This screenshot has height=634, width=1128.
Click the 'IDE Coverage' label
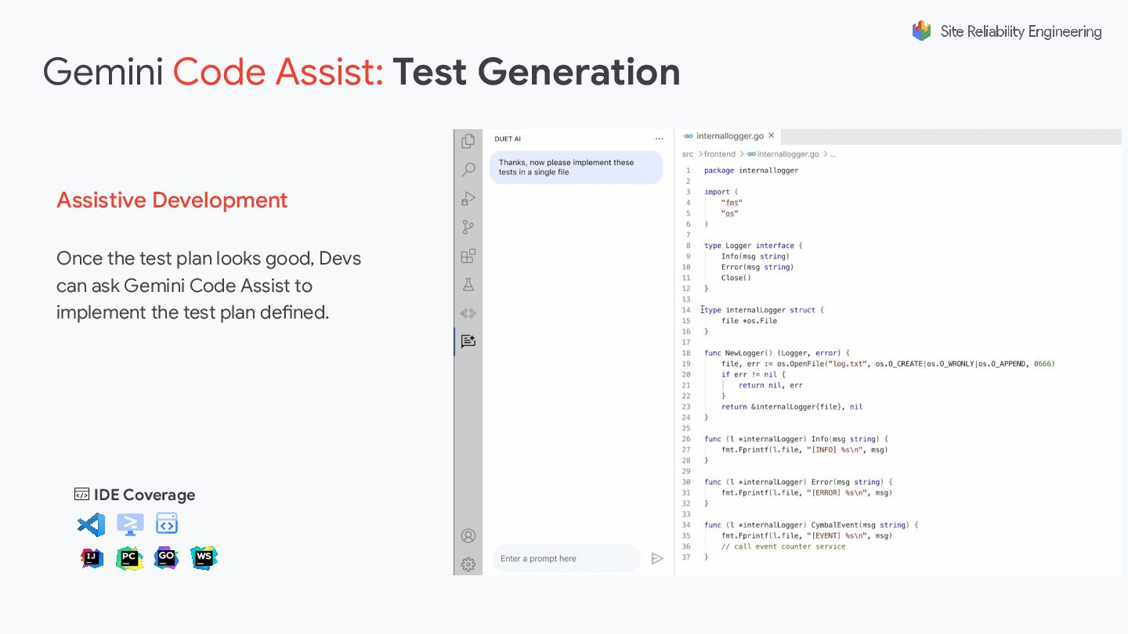click(144, 495)
